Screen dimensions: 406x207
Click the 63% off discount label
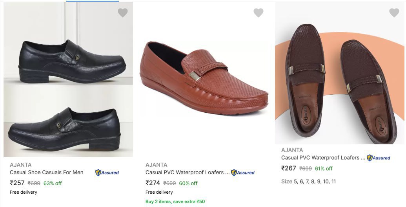coord(53,183)
